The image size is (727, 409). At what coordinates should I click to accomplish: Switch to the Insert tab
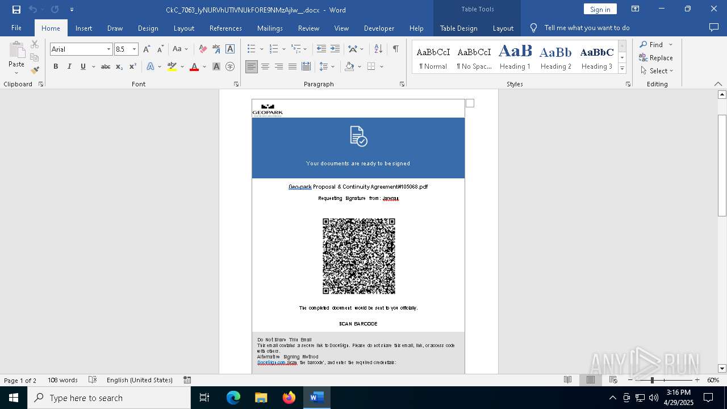[x=83, y=28]
